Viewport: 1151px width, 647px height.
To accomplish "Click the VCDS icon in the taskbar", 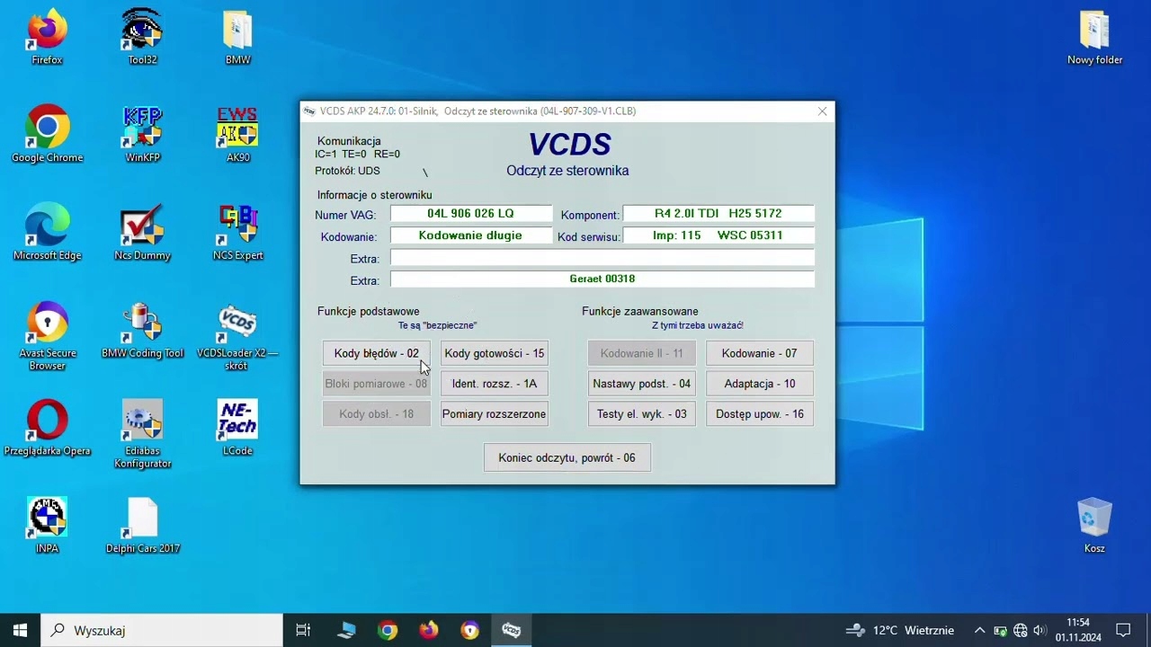I will coord(511,630).
